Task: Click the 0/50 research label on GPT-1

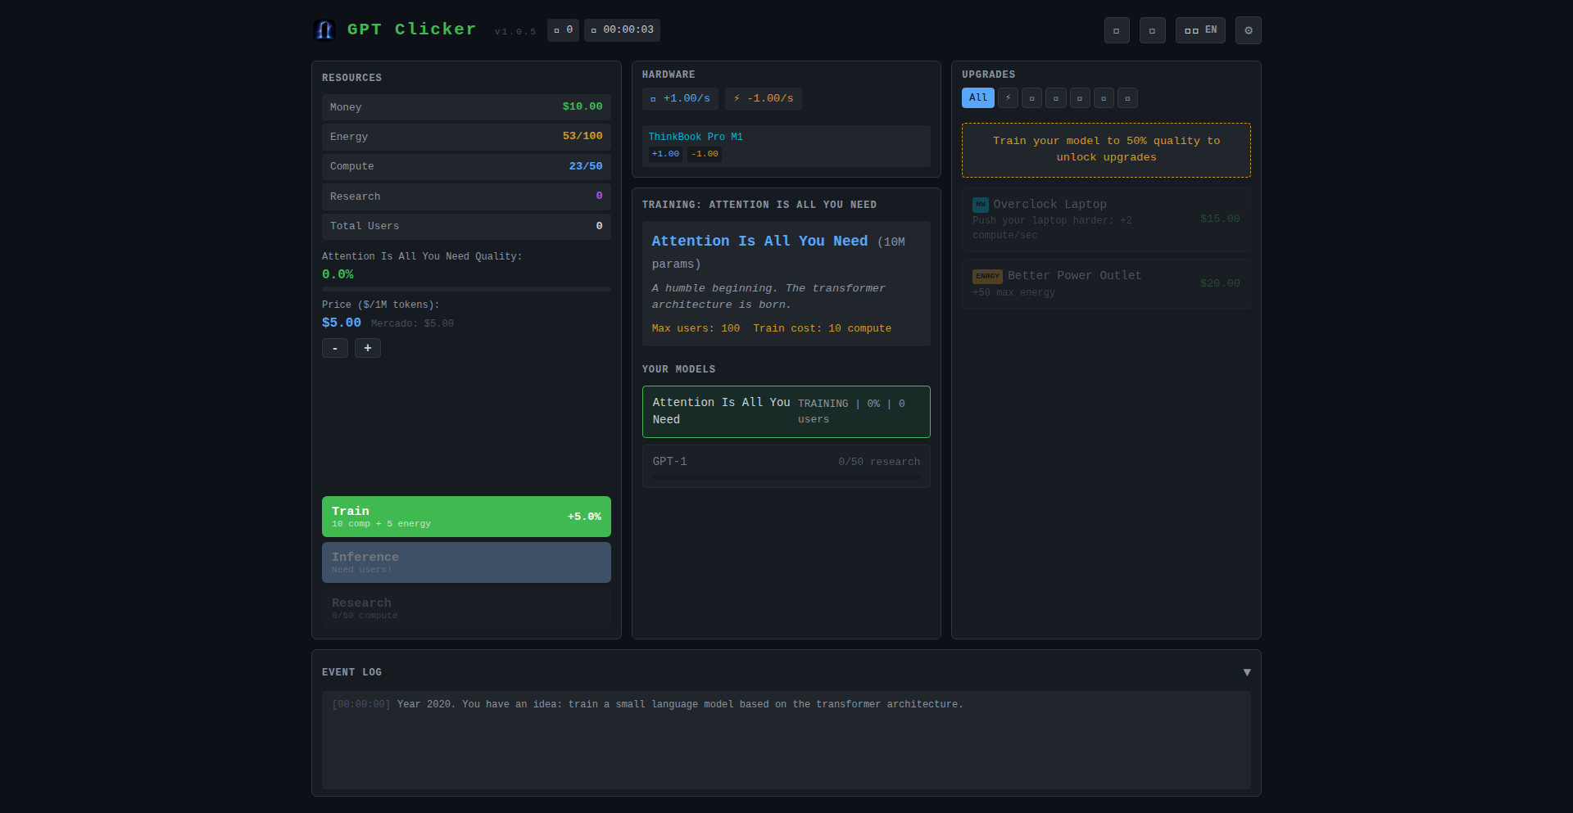Action: tap(879, 462)
